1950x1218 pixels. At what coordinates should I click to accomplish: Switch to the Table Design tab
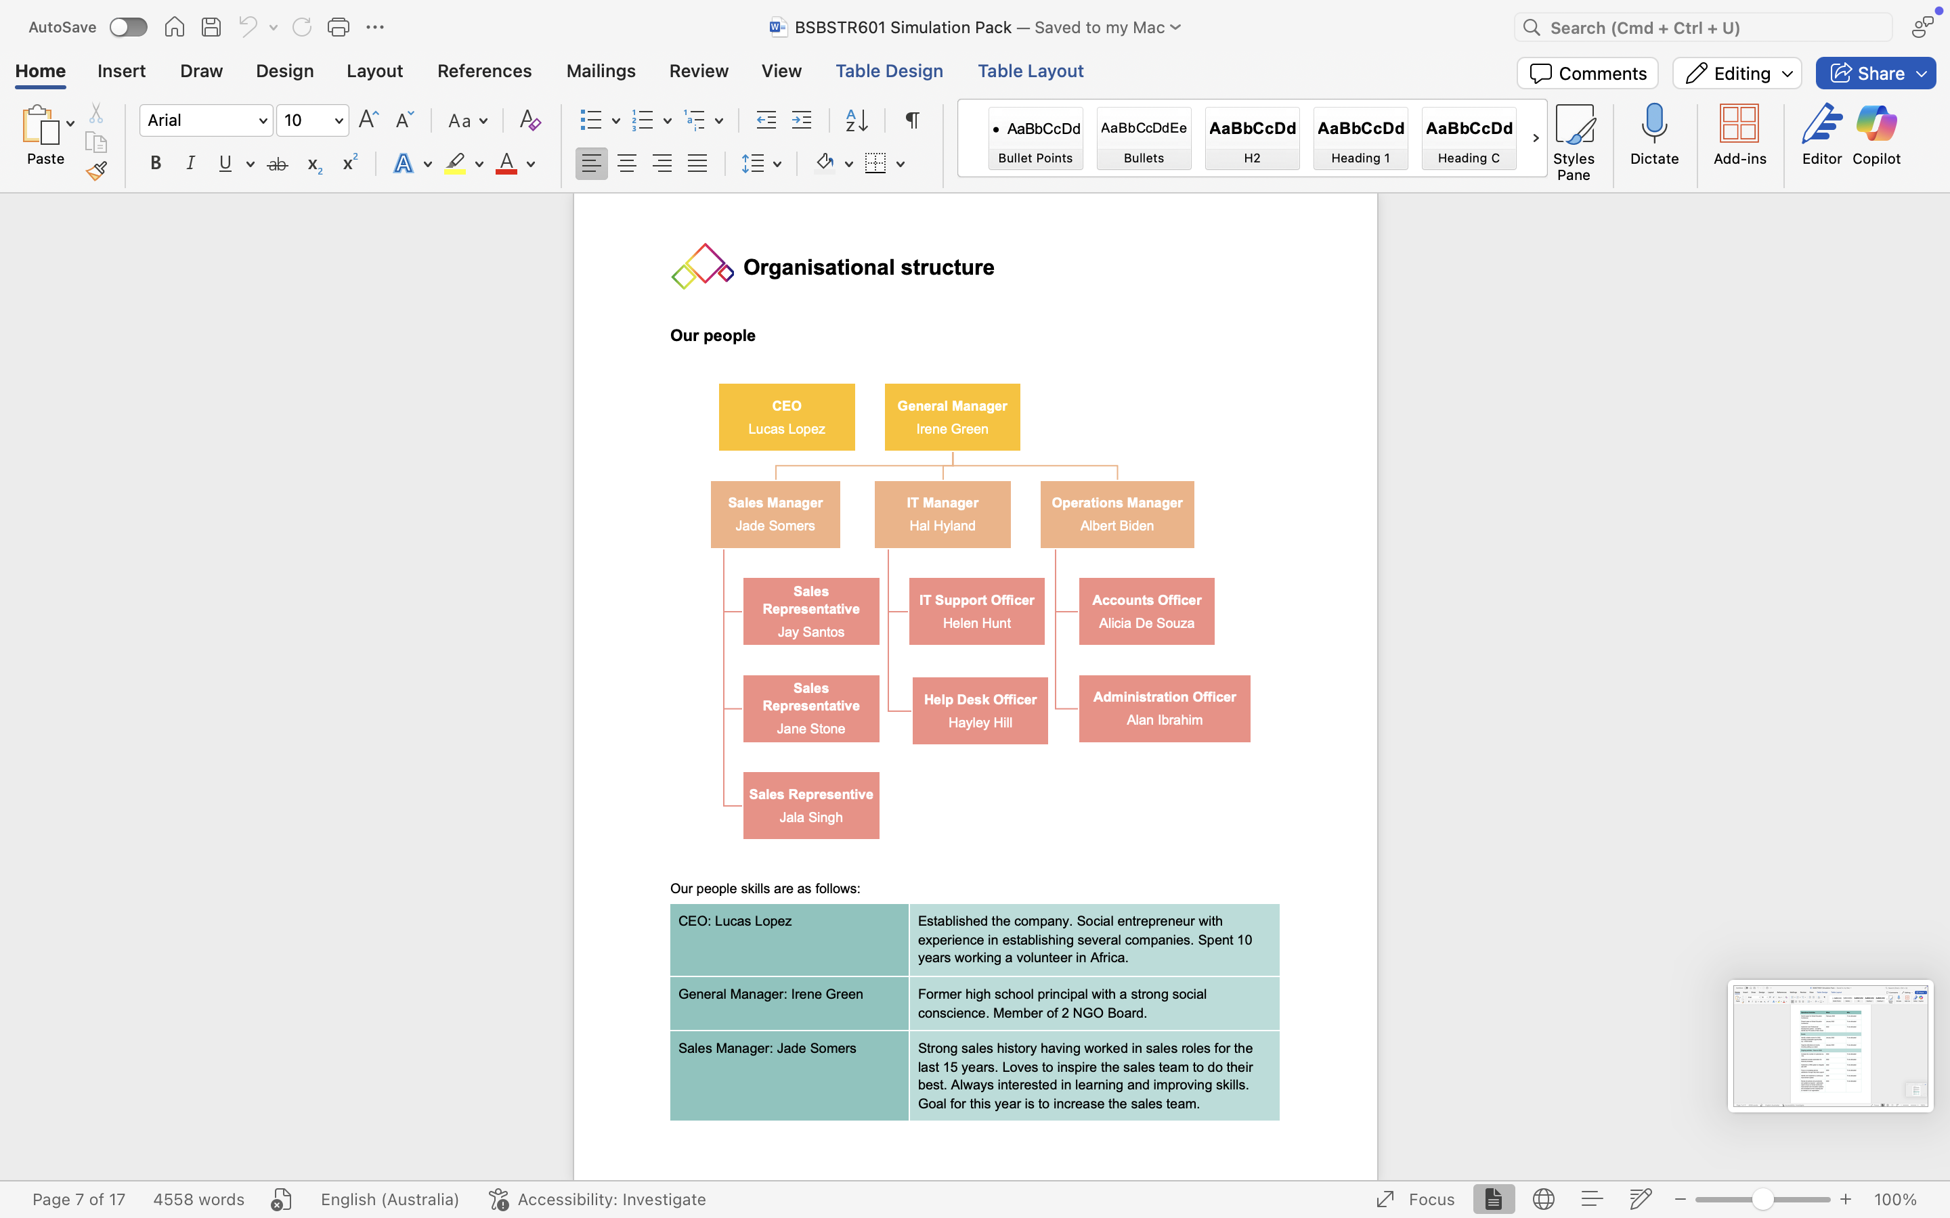pyautogui.click(x=889, y=71)
